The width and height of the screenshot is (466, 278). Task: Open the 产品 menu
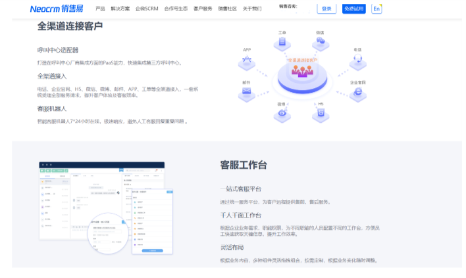click(x=100, y=9)
